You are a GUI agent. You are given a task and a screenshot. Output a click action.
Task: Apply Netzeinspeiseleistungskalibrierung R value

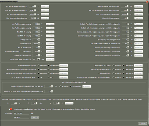138,47
